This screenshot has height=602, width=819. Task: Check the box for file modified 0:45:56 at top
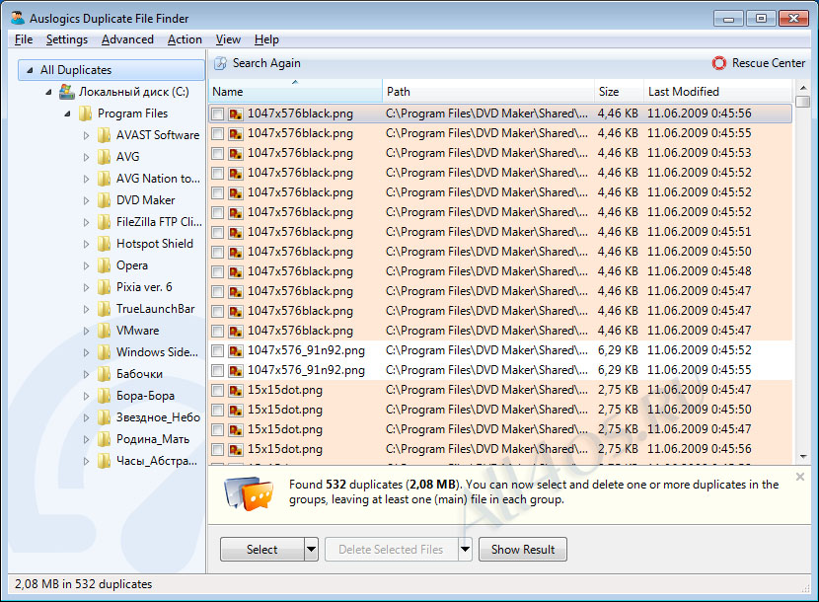point(218,113)
